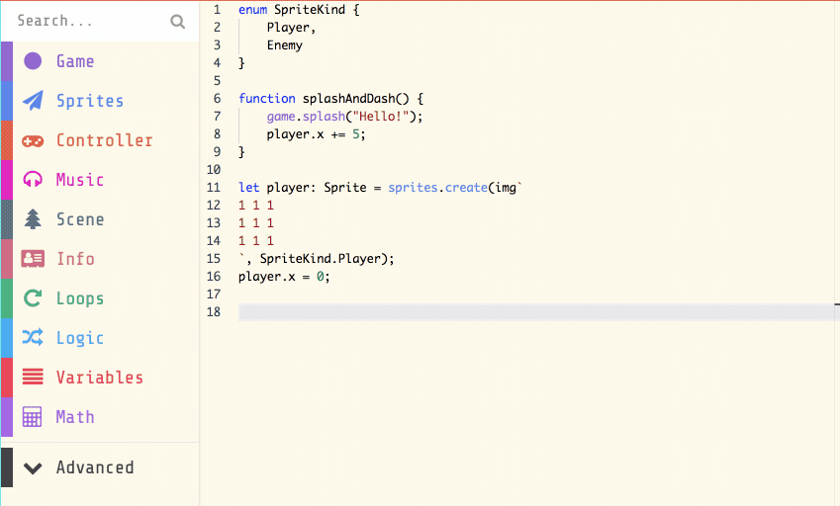Click 'game.splash("Hello!");' code line
This screenshot has height=506, width=840.
(344, 117)
